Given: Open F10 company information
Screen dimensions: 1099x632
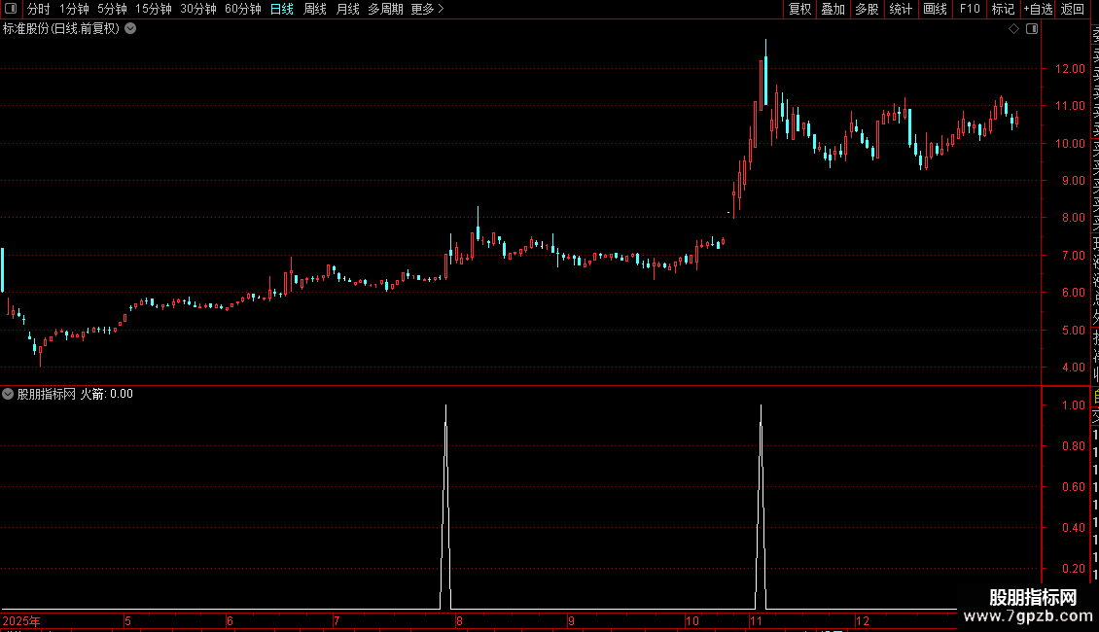Looking at the screenshot, I should click(x=970, y=9).
